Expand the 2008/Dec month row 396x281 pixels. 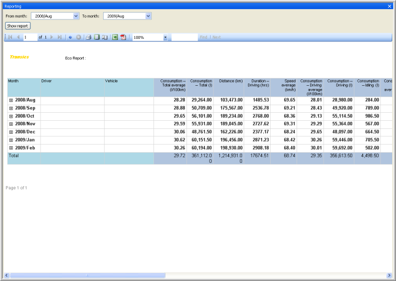pyautogui.click(x=11, y=132)
